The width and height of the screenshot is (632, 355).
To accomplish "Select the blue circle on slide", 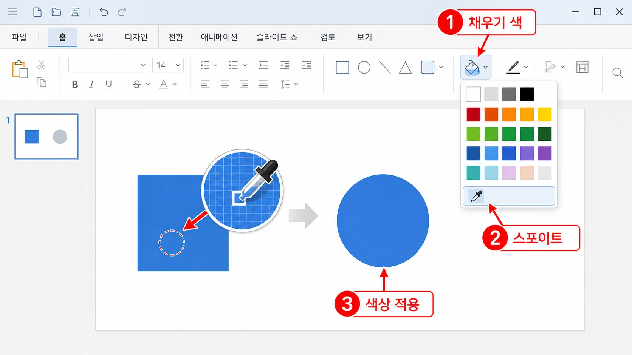I will (x=383, y=221).
